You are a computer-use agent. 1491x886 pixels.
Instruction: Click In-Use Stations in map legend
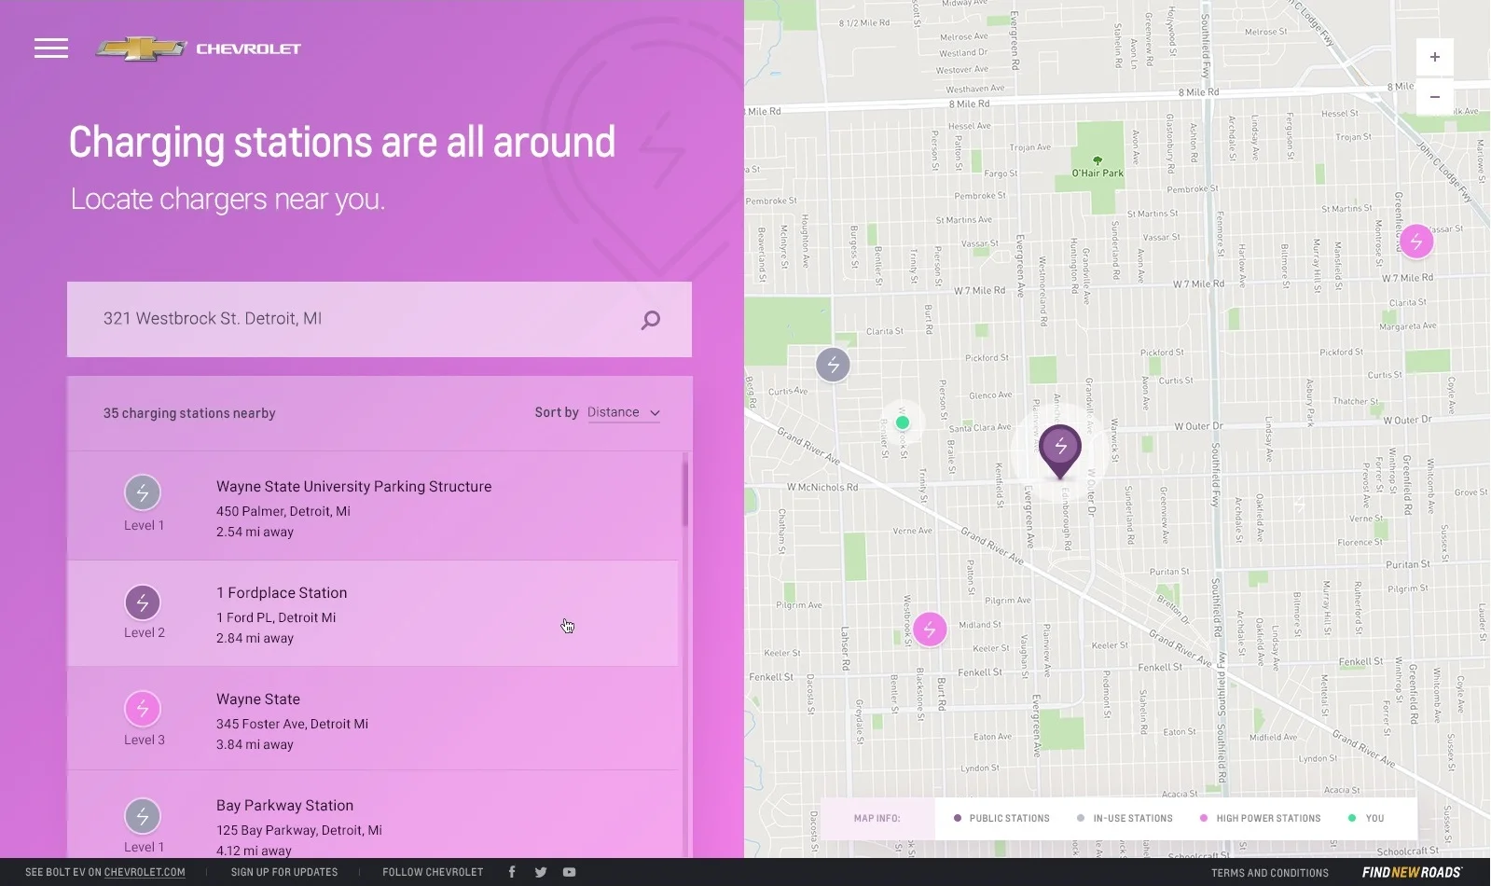tap(1125, 818)
